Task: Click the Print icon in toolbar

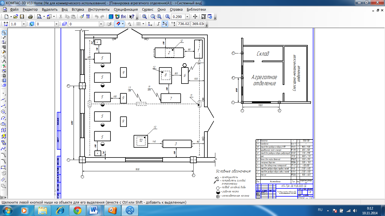Action: click(30, 17)
